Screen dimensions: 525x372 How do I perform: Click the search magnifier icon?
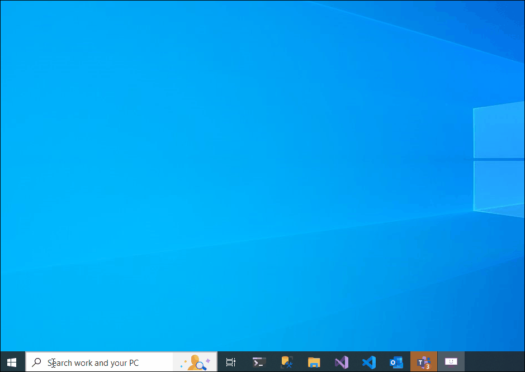[36, 363]
